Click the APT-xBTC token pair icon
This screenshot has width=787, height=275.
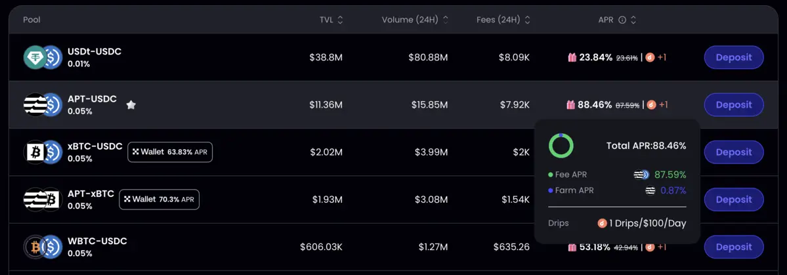tap(43, 200)
